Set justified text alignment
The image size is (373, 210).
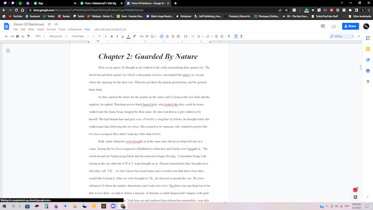coord(178,36)
